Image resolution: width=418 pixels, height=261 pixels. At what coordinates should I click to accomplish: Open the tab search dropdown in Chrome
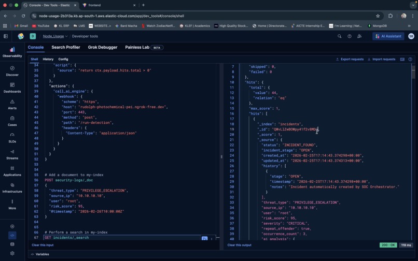[413, 5]
